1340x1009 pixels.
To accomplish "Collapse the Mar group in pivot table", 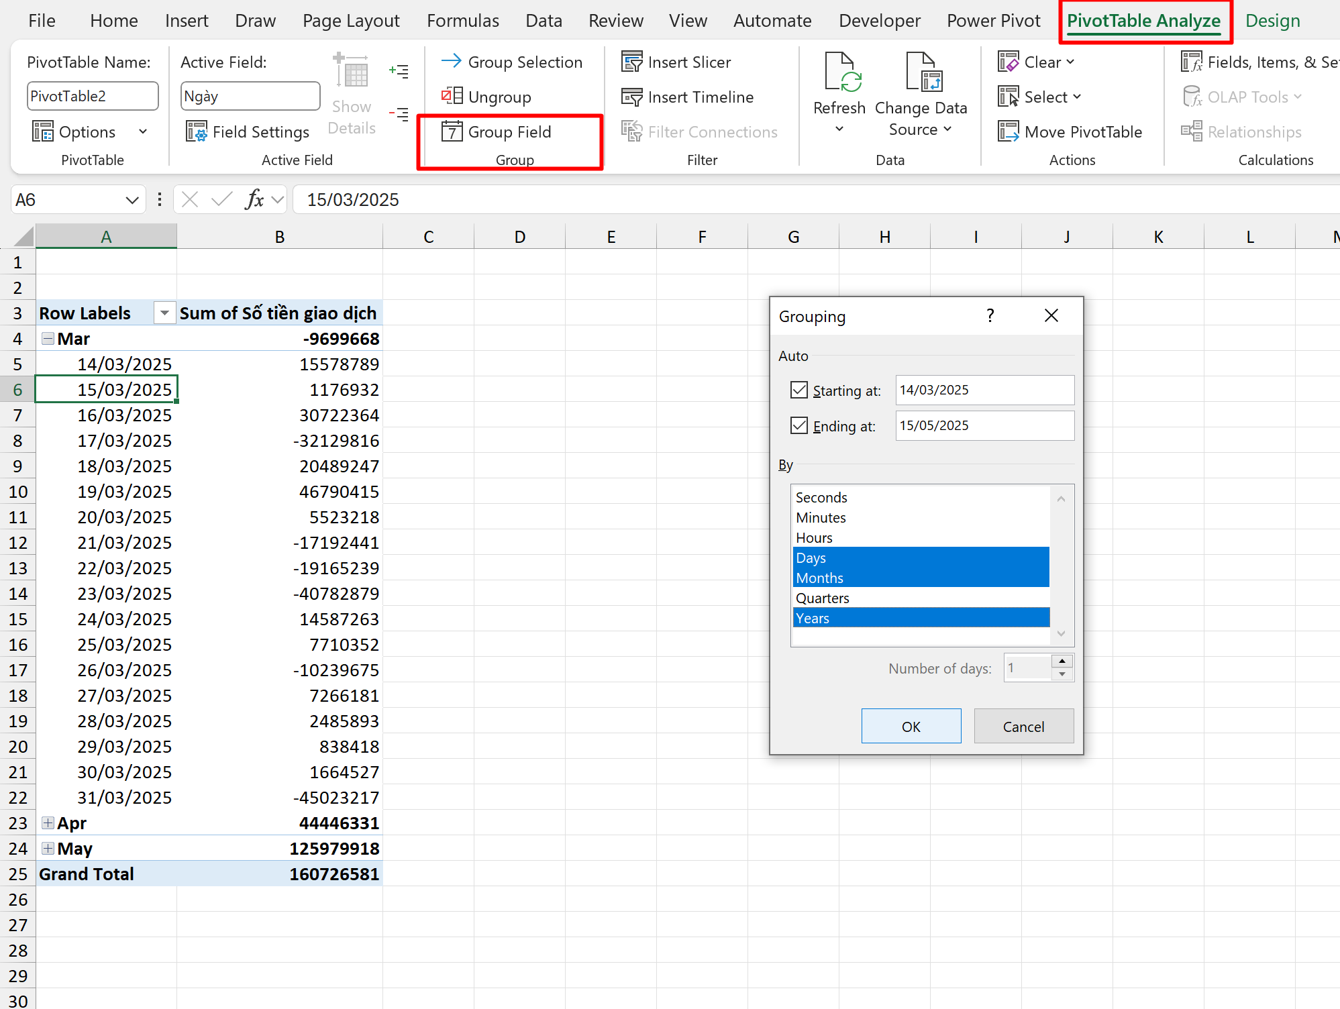I will [x=48, y=339].
